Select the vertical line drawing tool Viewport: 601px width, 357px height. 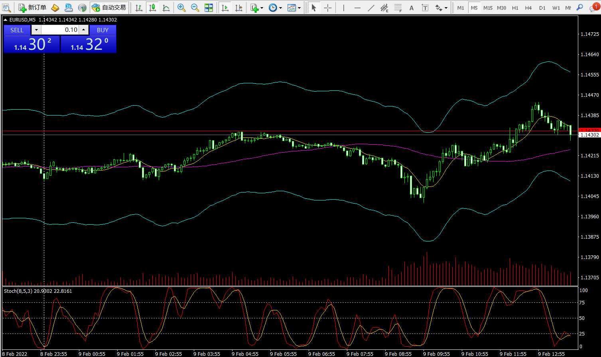[343, 8]
